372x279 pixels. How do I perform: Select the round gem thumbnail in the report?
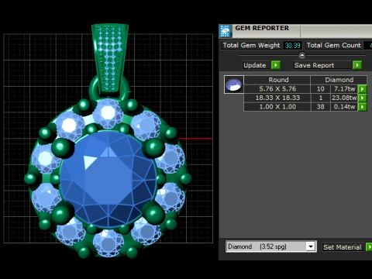(234, 84)
